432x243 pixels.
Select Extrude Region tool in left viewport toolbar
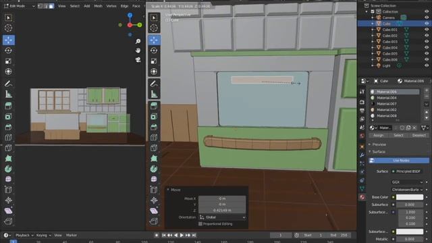[x=8, y=106]
